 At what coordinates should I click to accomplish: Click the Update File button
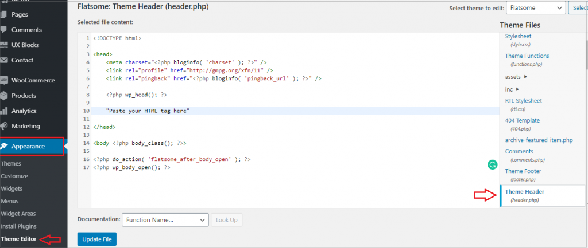pyautogui.click(x=96, y=239)
